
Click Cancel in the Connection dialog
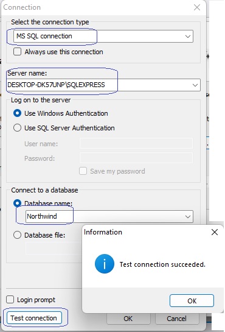click(x=176, y=319)
